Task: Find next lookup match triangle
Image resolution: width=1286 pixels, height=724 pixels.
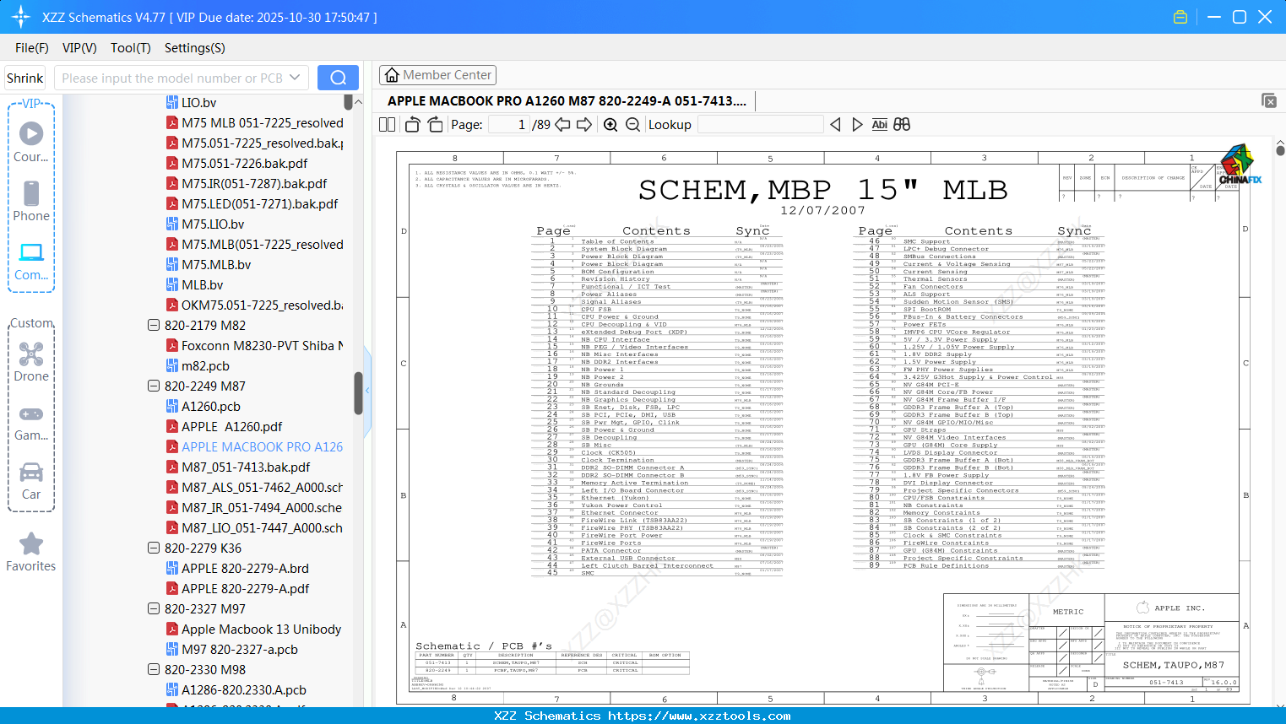Action: coord(857,124)
